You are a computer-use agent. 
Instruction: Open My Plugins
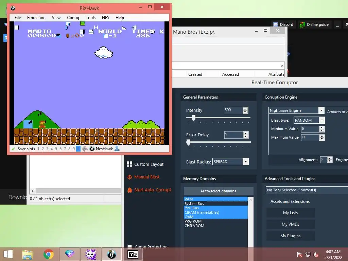pyautogui.click(x=290, y=236)
